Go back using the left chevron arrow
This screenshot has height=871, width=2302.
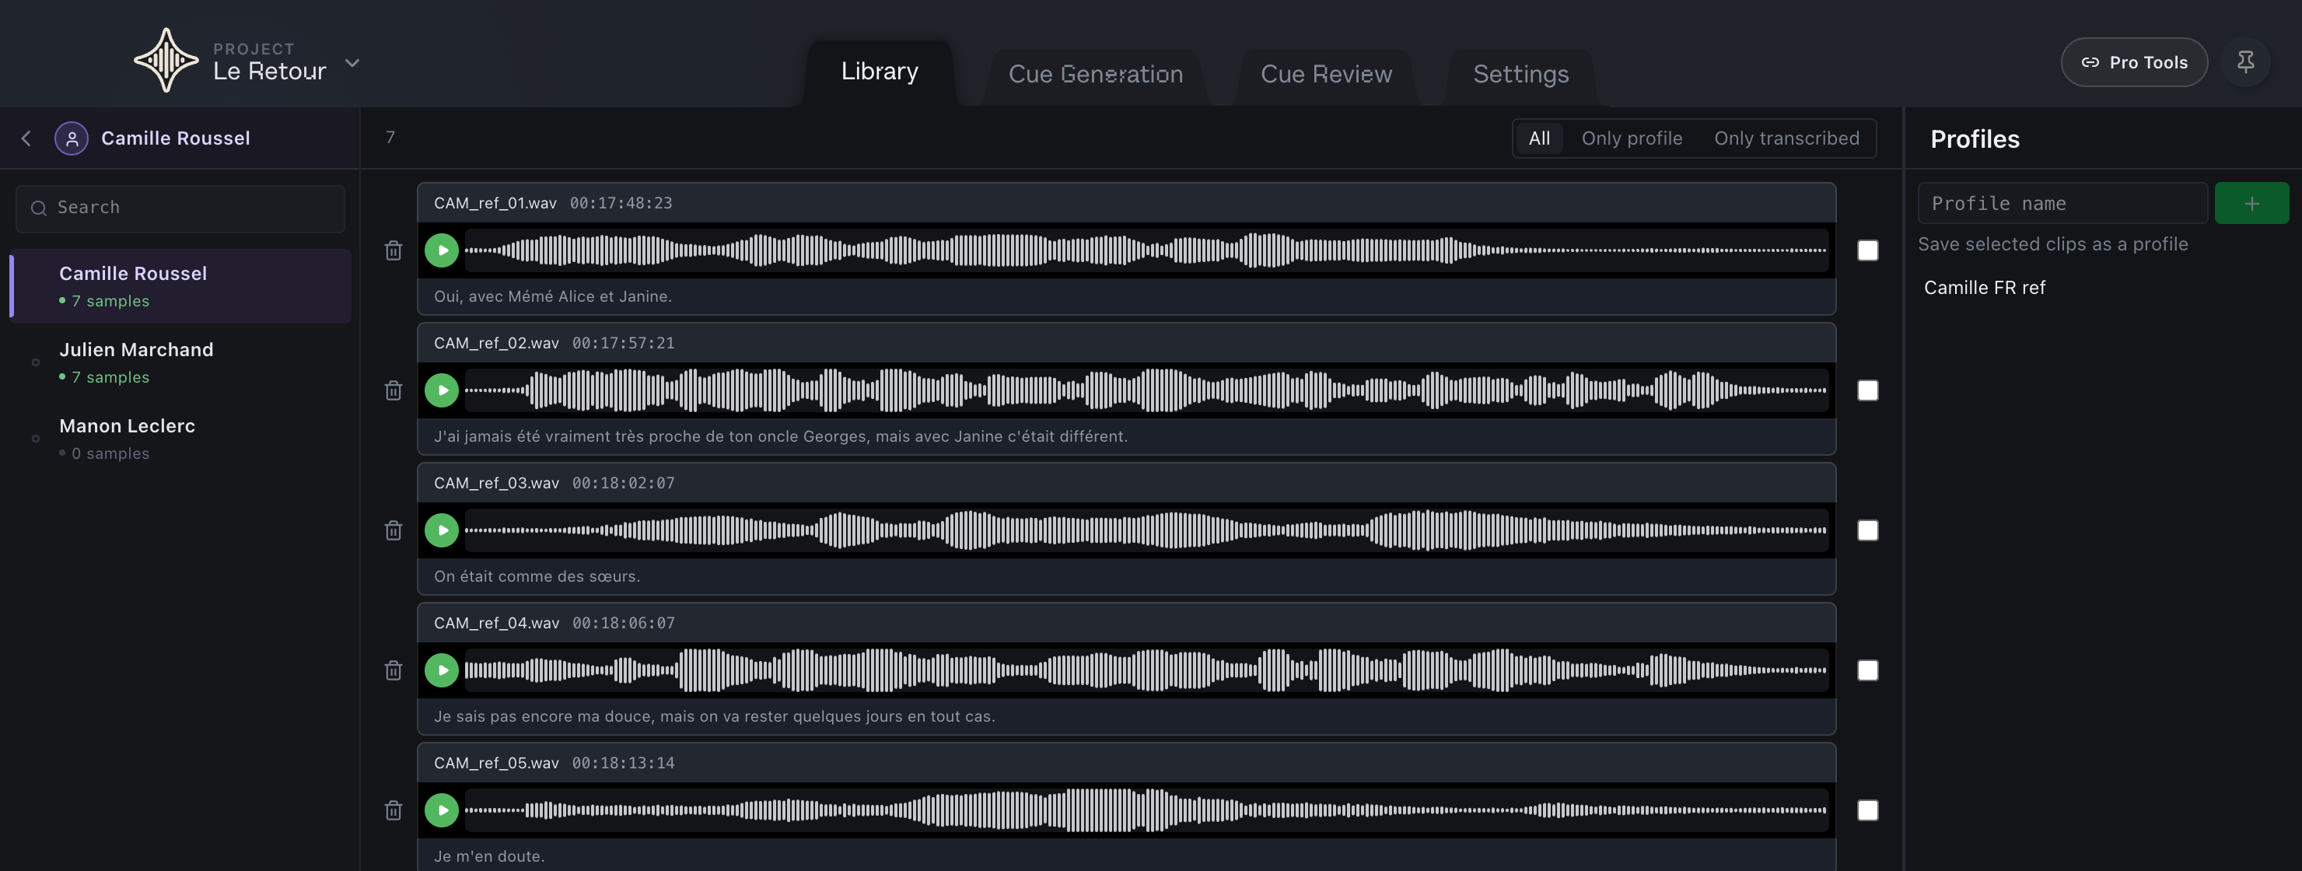tap(26, 138)
